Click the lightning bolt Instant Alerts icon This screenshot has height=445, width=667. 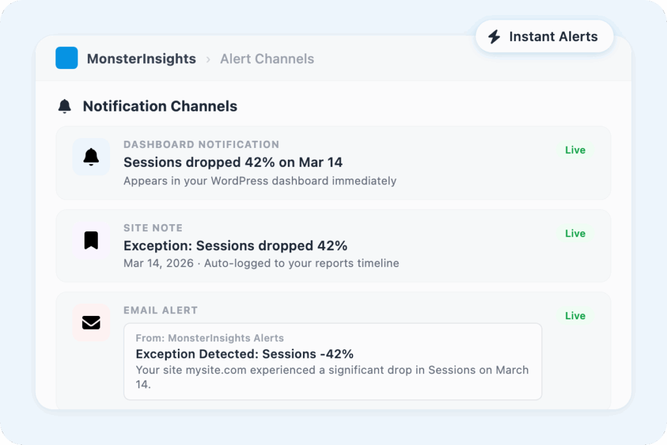[494, 36]
